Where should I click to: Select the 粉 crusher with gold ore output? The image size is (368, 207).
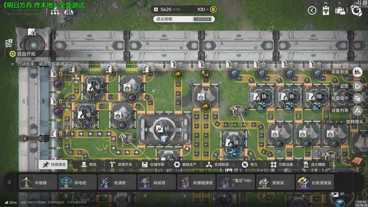coord(206,96)
